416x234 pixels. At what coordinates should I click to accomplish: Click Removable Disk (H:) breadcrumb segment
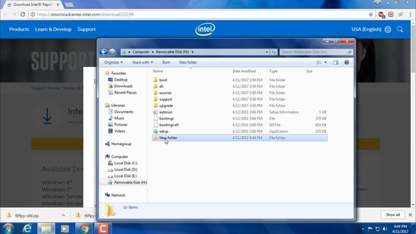click(x=172, y=52)
